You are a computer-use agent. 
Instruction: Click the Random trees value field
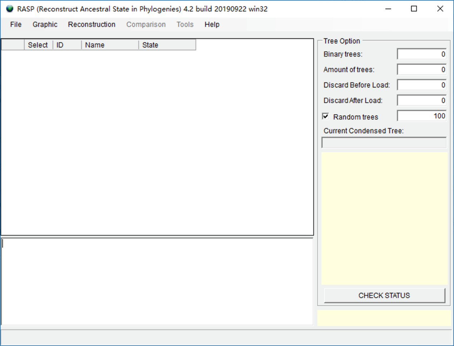[x=421, y=116]
